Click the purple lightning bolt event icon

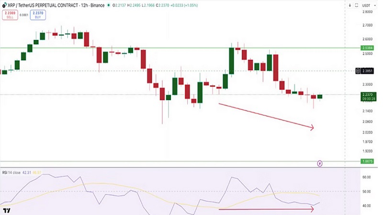320,163
